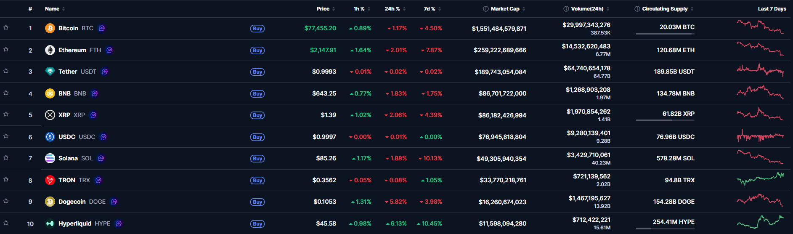Star Ethereum for the watchlist
Viewport: 793px width, 234px height.
point(6,49)
